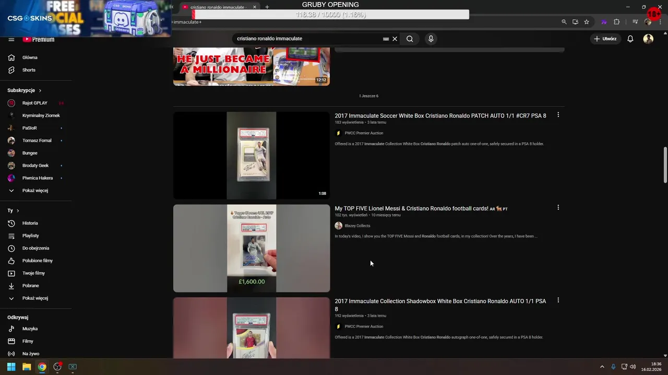This screenshot has width=668, height=375.
Task: Open the account avatar menu
Action: click(648, 39)
